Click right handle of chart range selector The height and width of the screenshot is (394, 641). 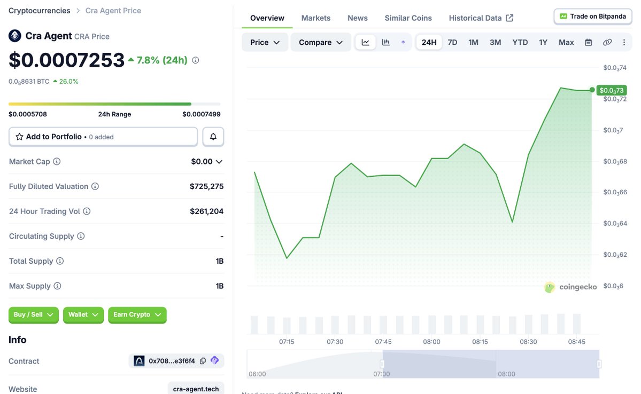click(599, 364)
